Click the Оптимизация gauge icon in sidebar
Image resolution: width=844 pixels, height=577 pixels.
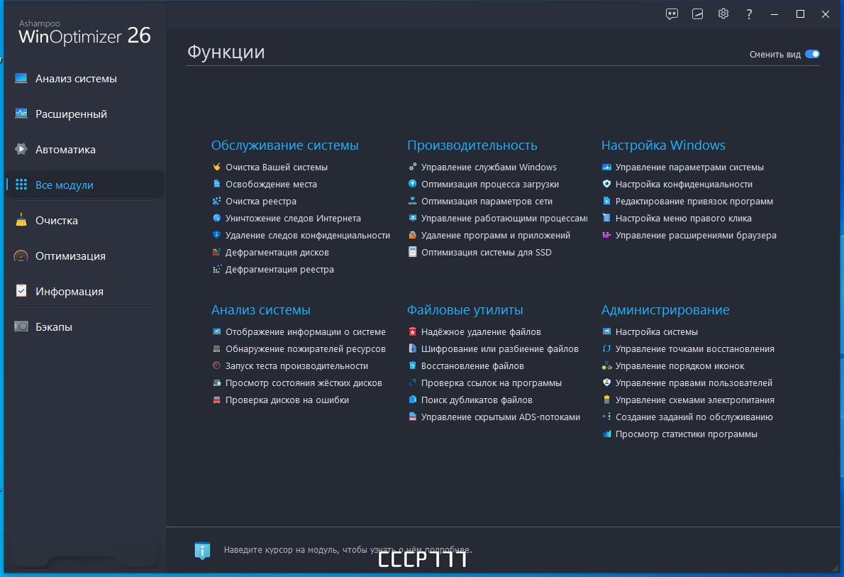pyautogui.click(x=21, y=256)
